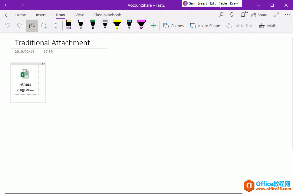Choose the Lasso Select tool

[x=44, y=26]
